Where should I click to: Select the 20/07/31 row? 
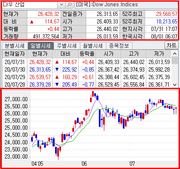(87, 62)
